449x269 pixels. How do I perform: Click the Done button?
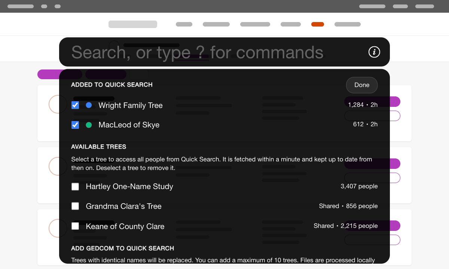362,85
